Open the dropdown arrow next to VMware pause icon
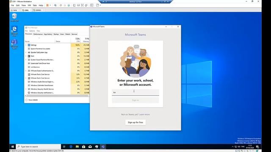 (x=50, y=5)
